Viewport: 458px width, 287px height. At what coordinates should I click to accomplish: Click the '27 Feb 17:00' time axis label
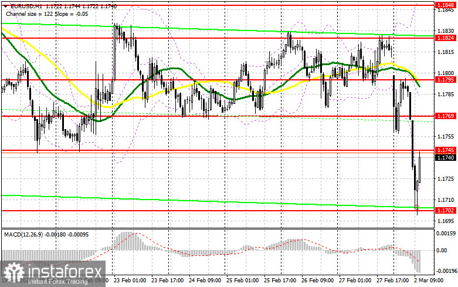(x=392, y=281)
